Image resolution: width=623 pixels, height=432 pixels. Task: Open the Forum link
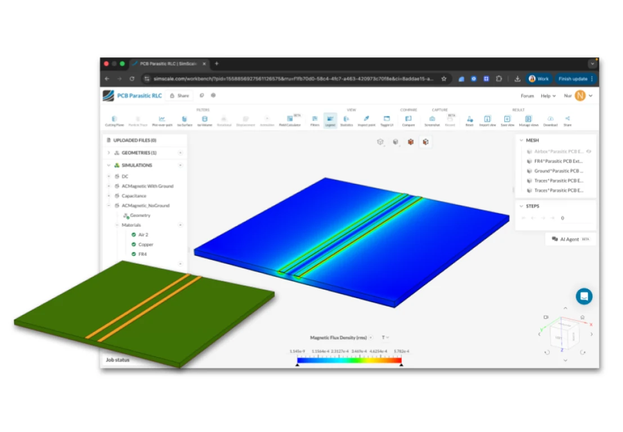527,96
